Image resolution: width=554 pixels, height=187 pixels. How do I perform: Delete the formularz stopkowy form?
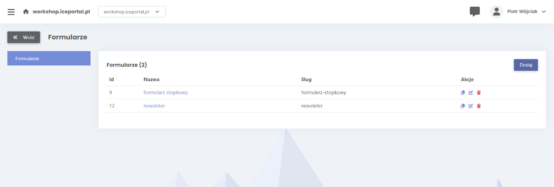[479, 92]
